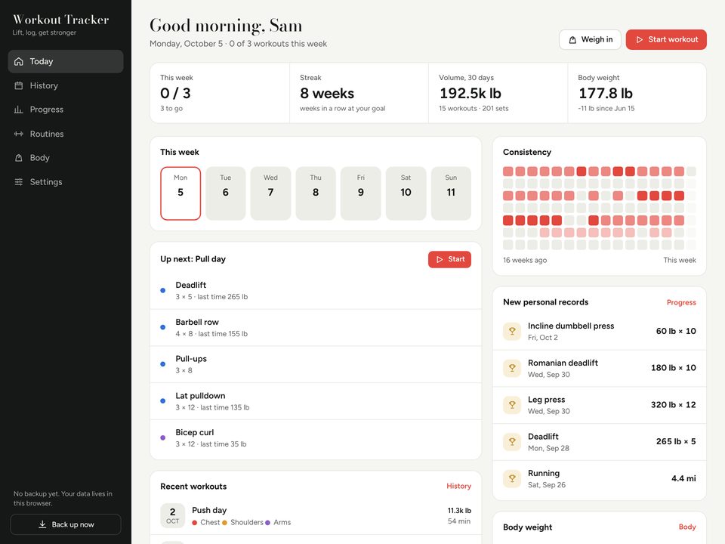
Task: Click the Deadlift exercise row
Action: (316, 291)
